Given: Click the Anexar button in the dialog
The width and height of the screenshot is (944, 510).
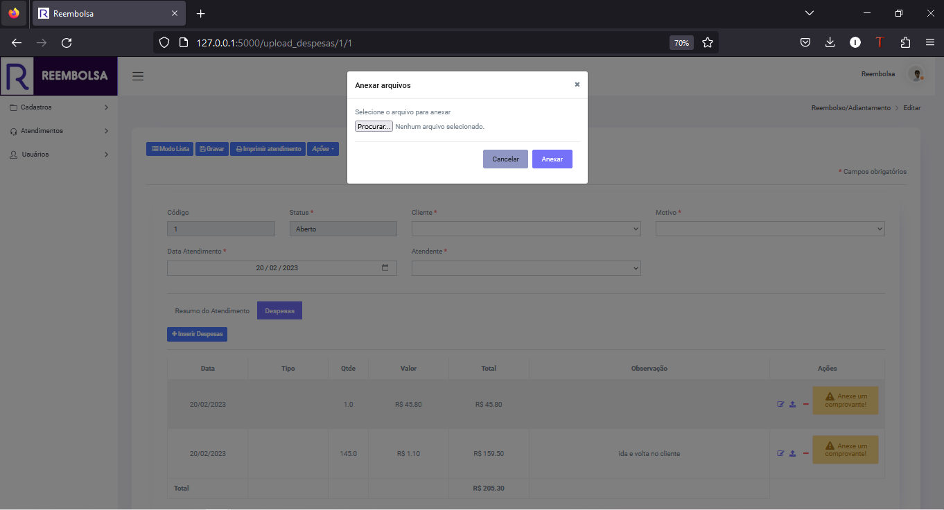Looking at the screenshot, I should (552, 159).
